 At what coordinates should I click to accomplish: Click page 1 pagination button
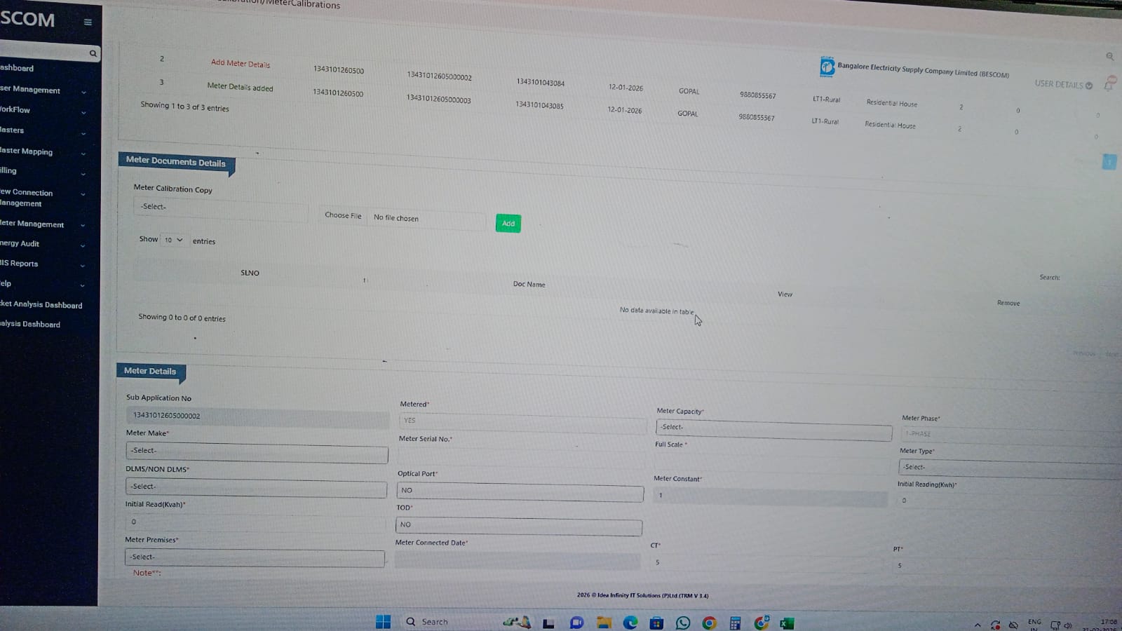(1109, 162)
